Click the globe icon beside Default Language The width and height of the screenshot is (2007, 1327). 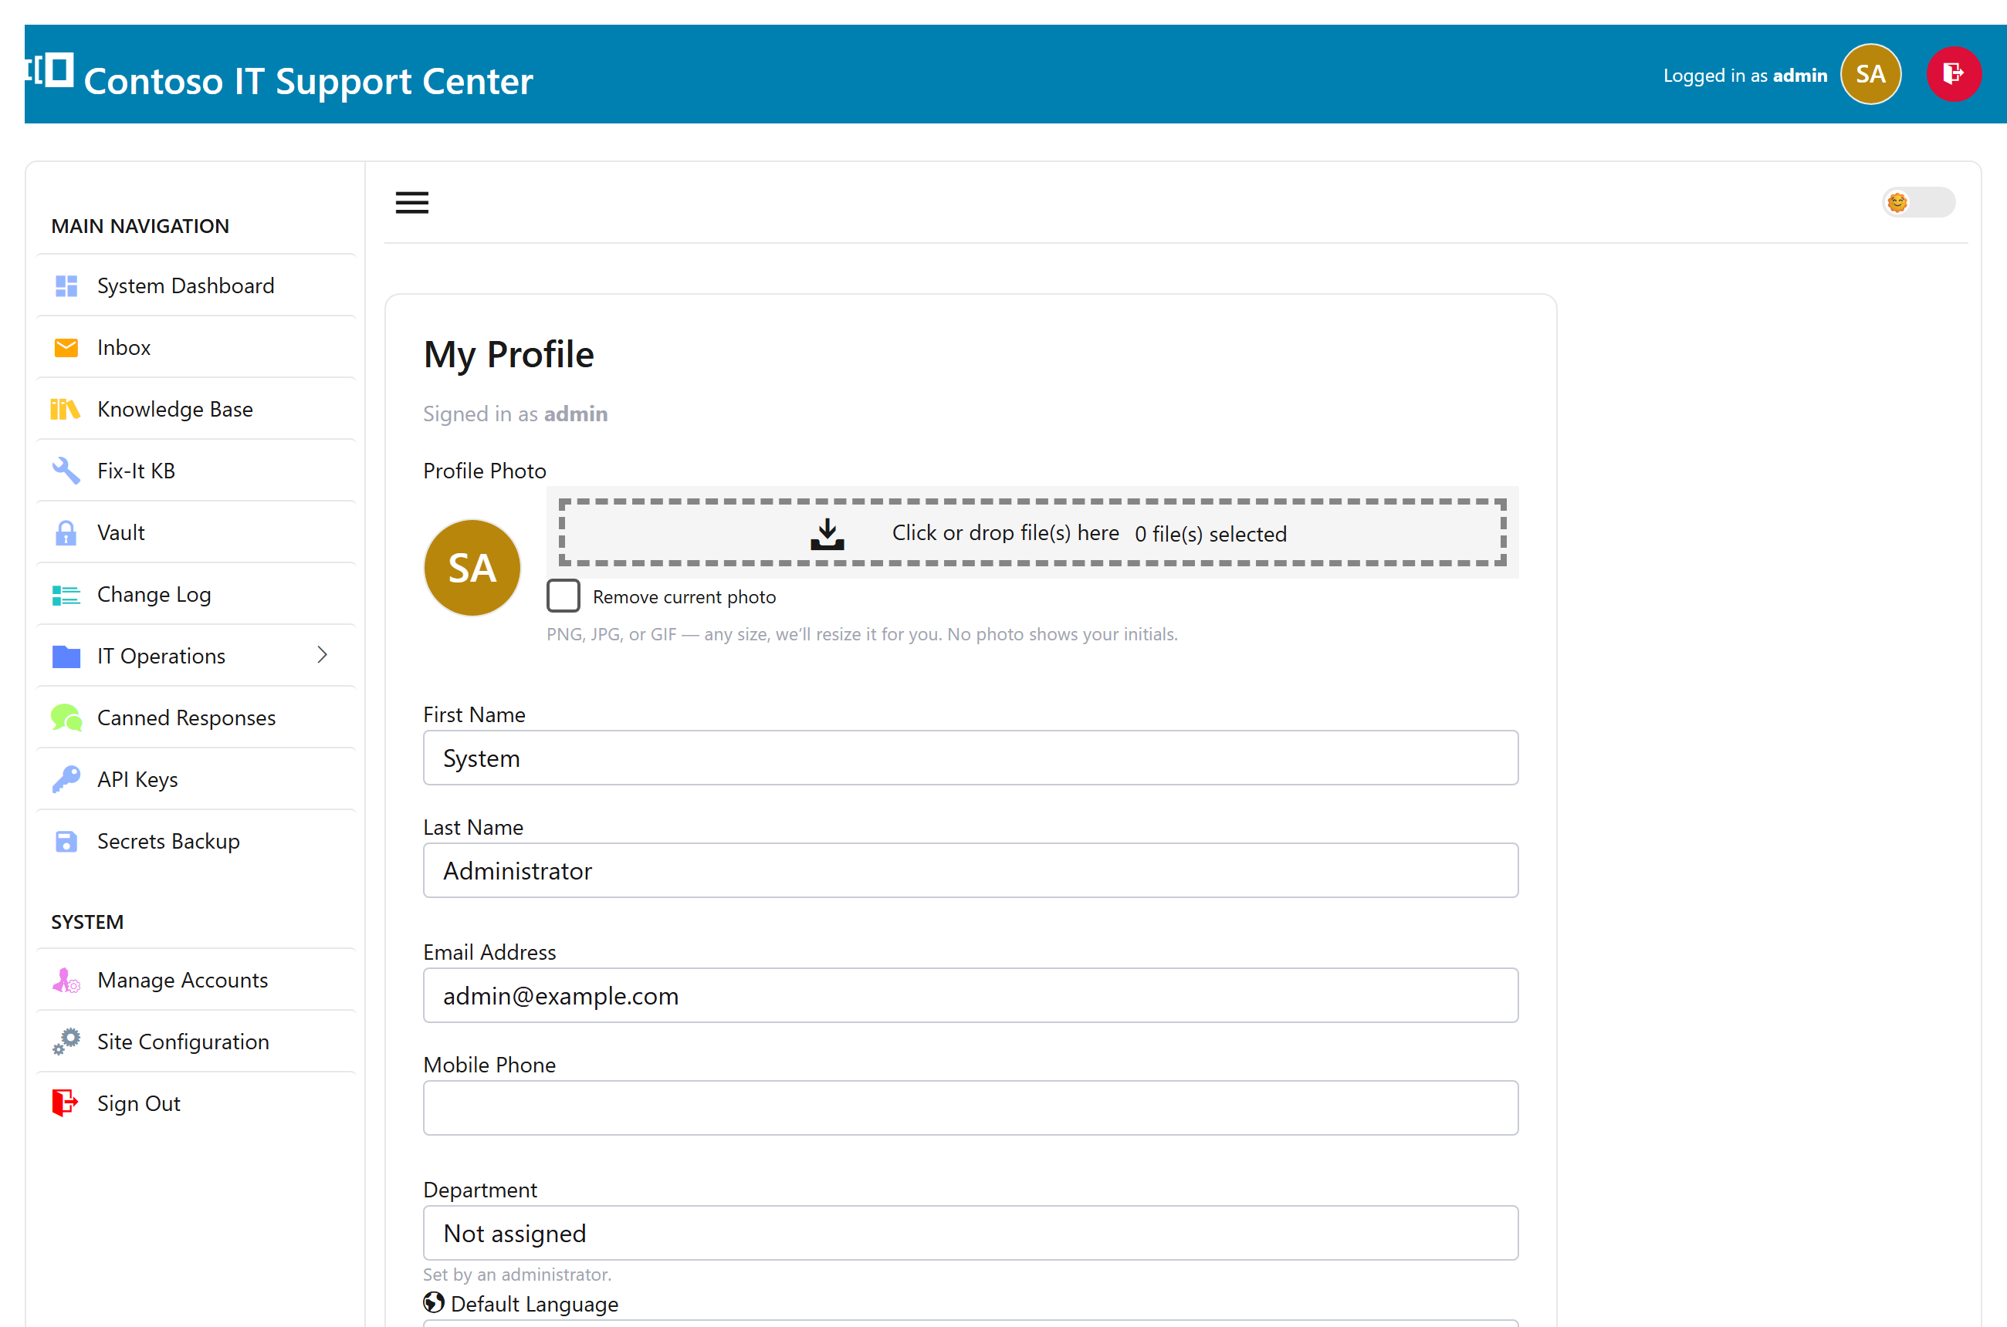434,1302
